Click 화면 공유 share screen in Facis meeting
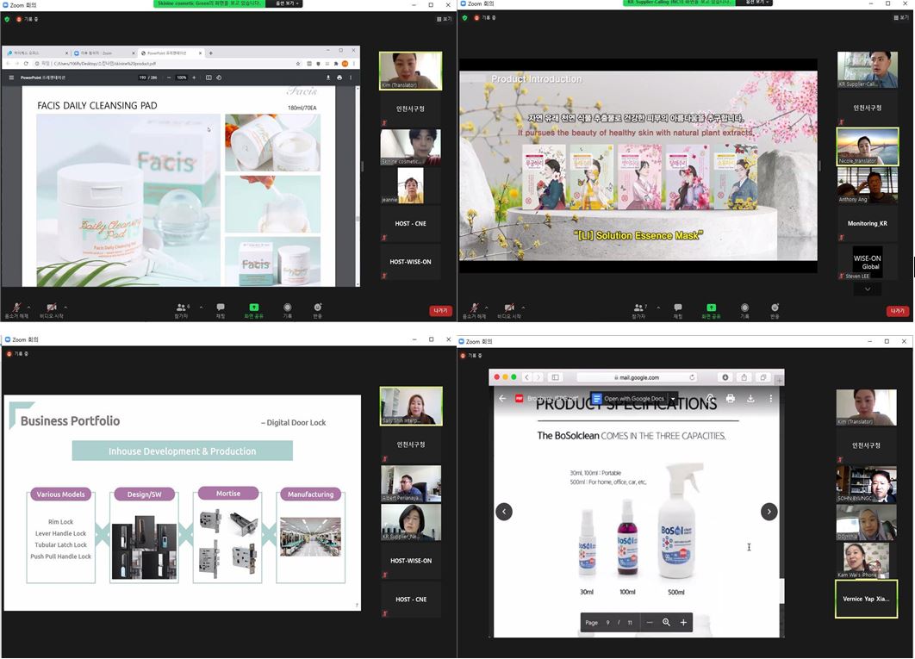Viewport: 915px width, 659px height. click(x=253, y=309)
